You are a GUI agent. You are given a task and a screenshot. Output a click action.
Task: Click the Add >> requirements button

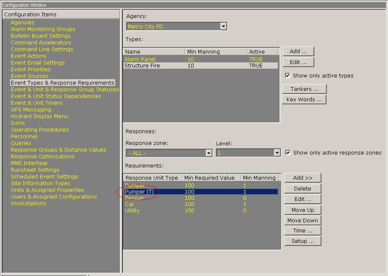point(303,178)
